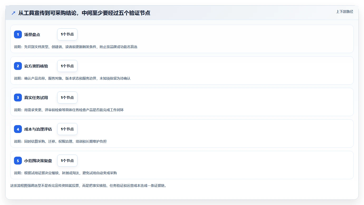Click the step 4 number badge
Screen dimensions: 364x205
point(18,129)
